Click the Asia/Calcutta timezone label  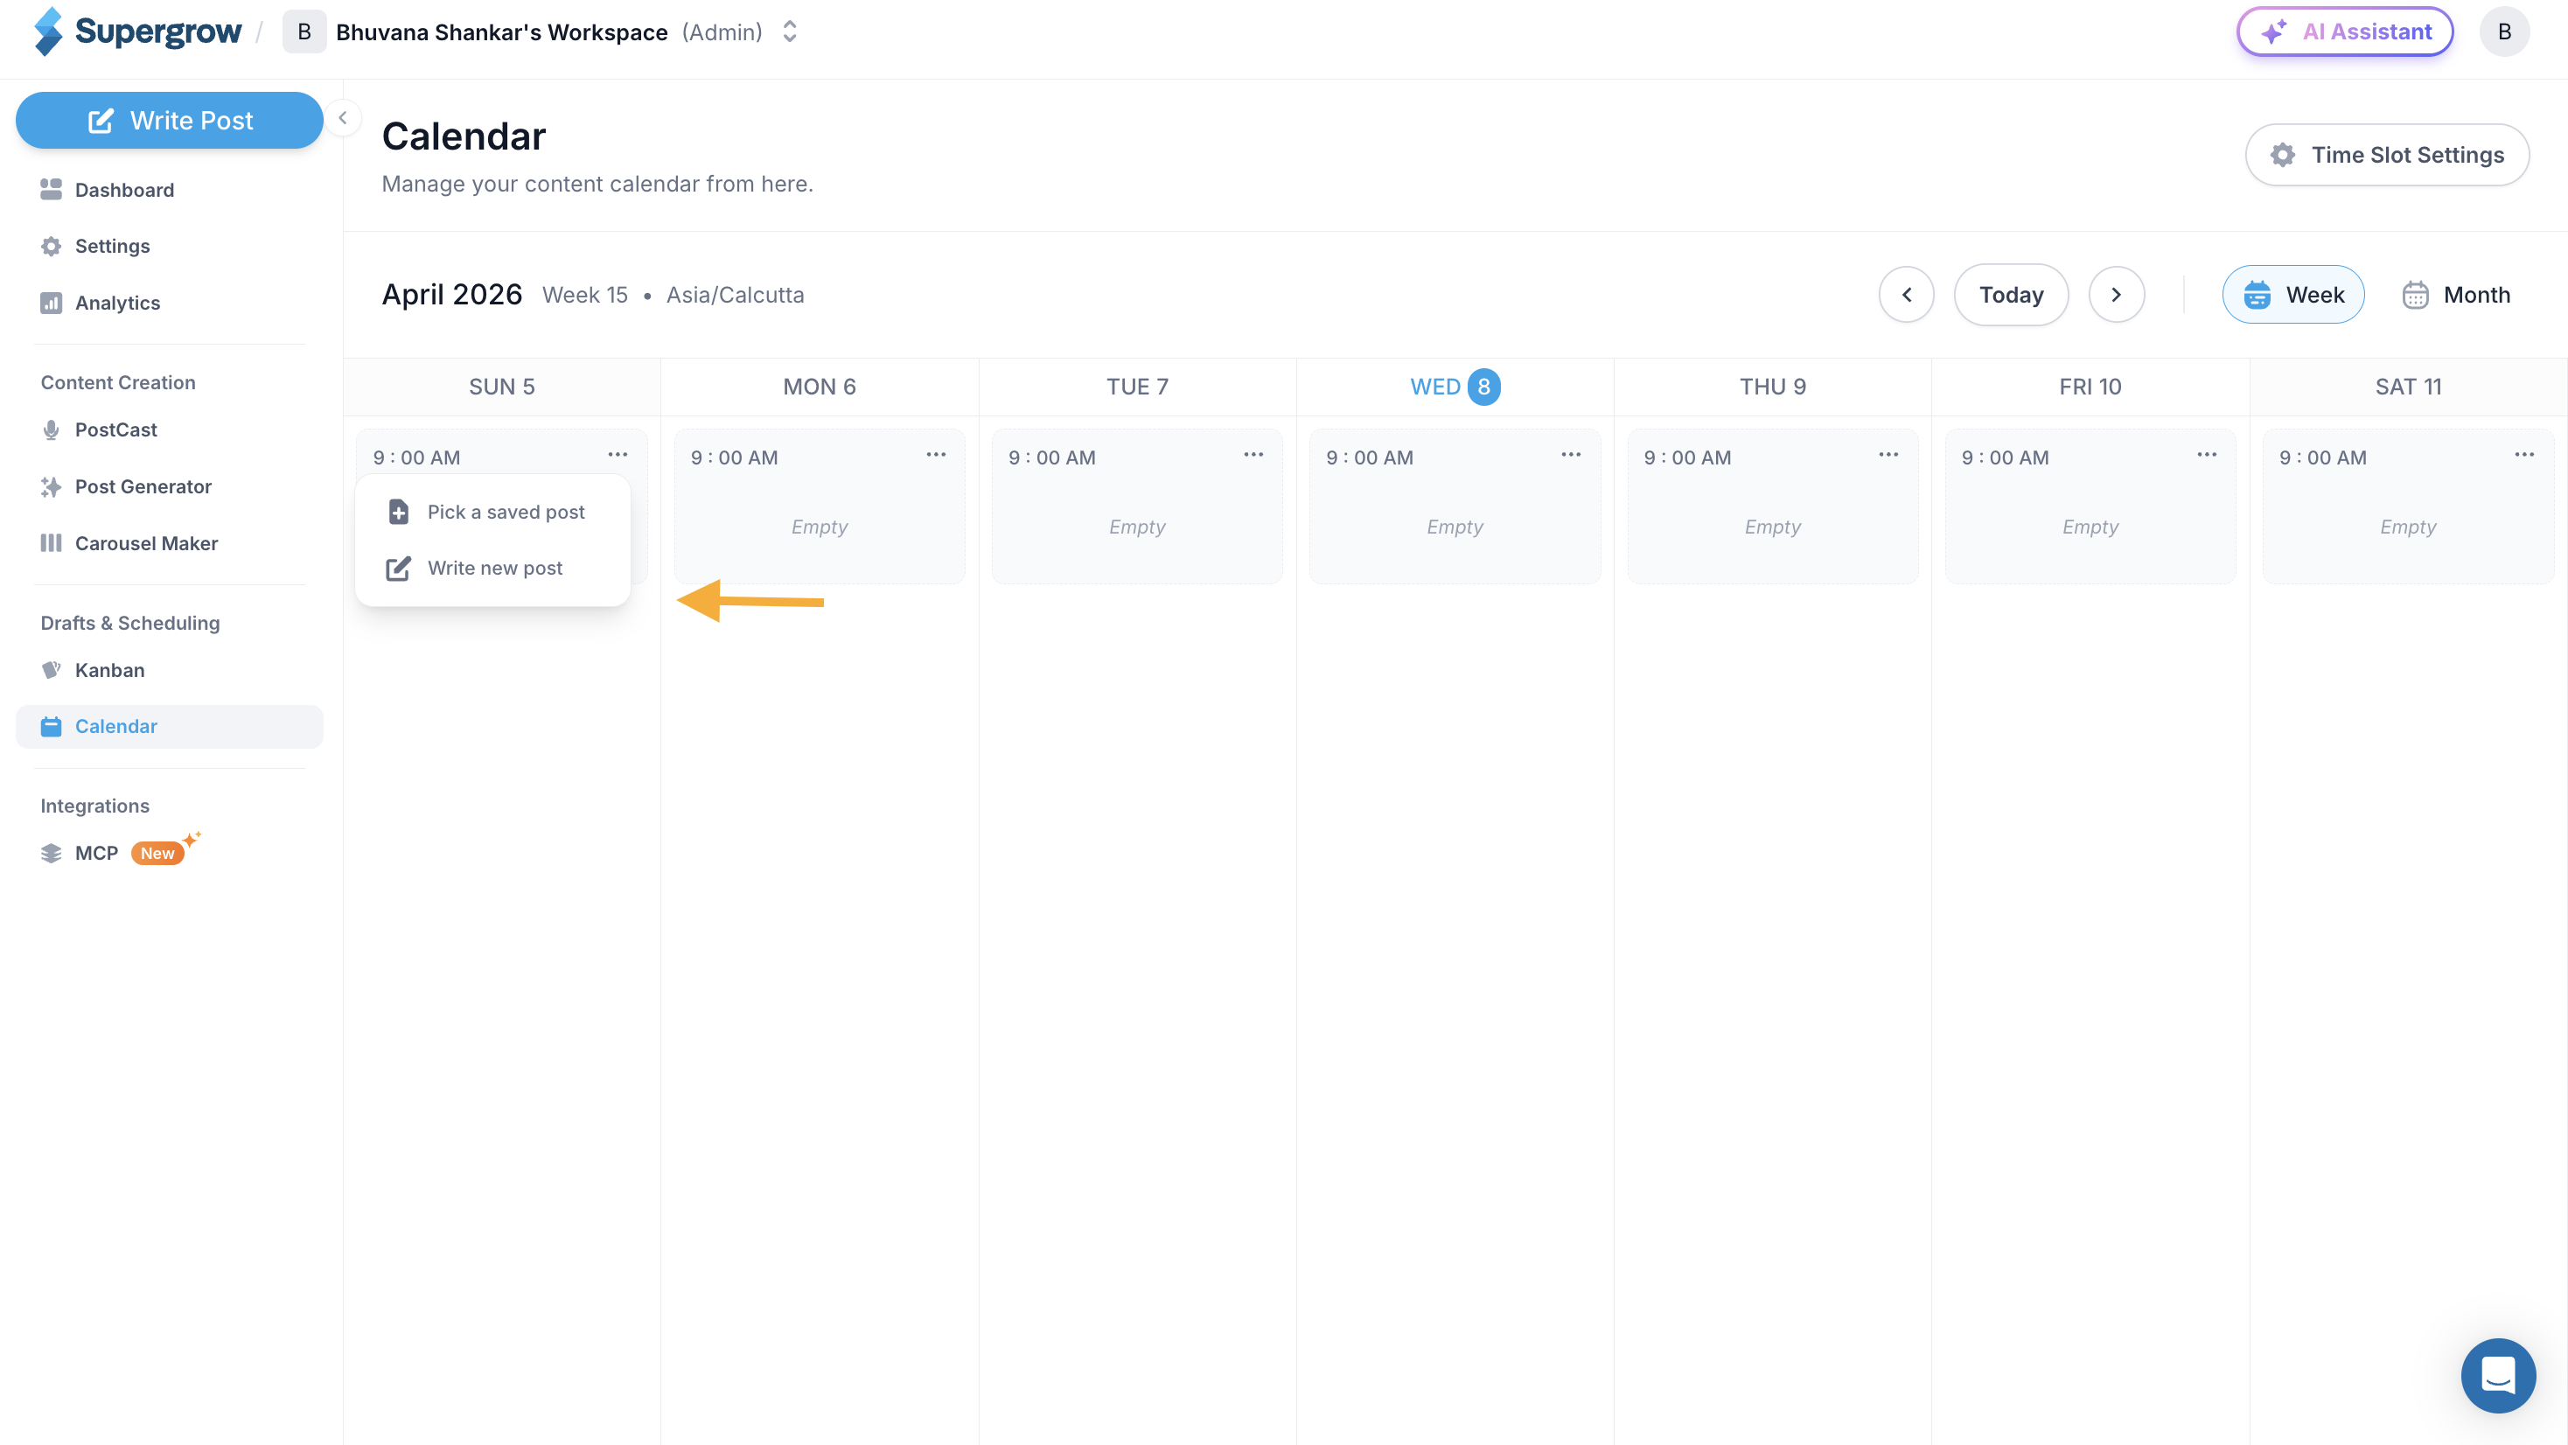735,295
